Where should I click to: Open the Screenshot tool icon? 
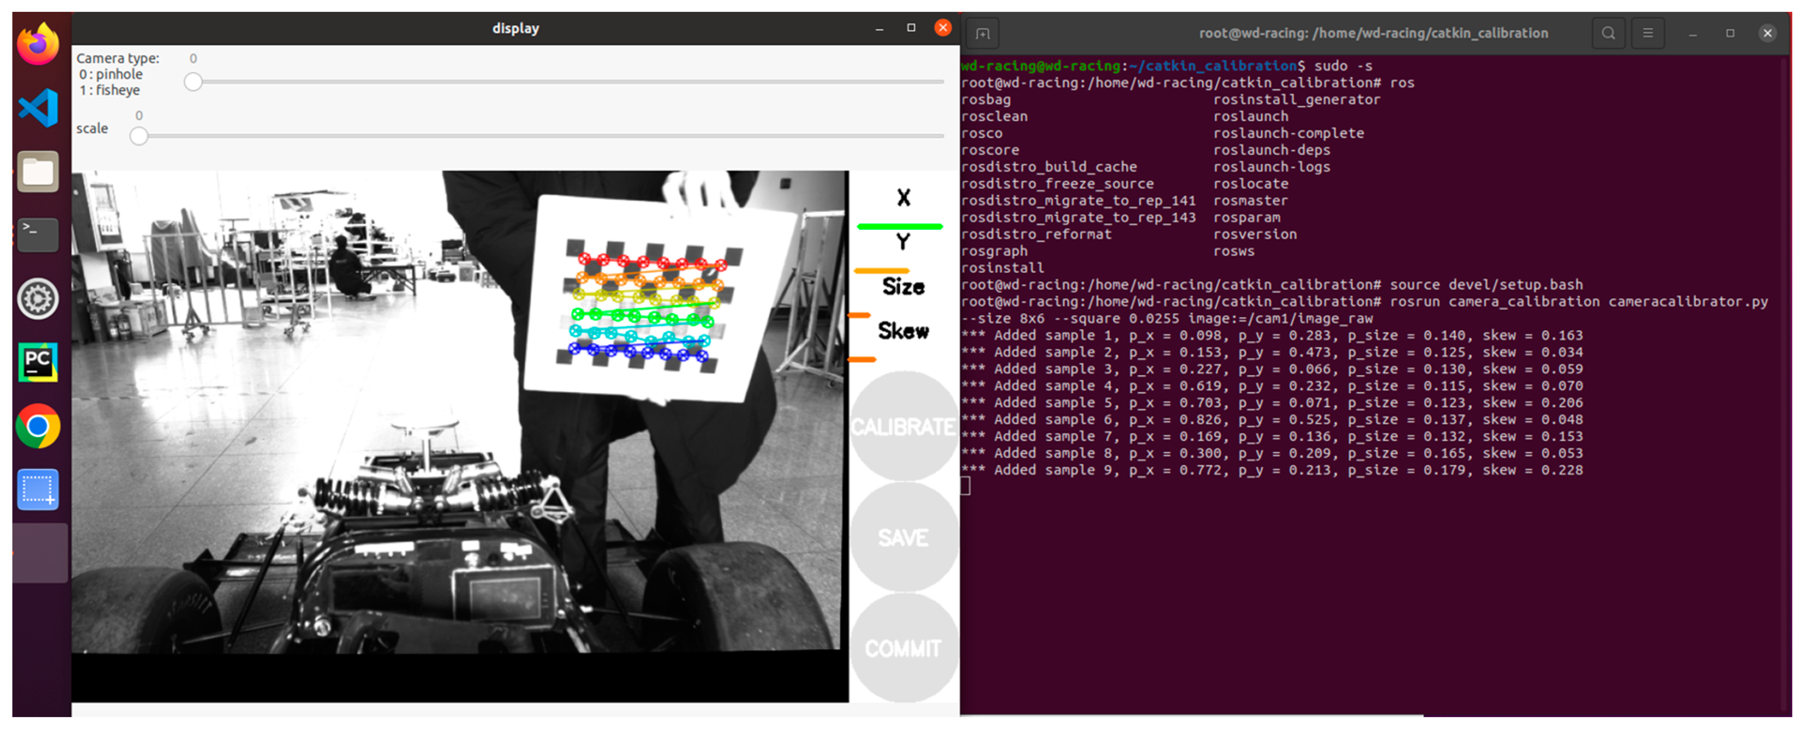[x=38, y=489]
